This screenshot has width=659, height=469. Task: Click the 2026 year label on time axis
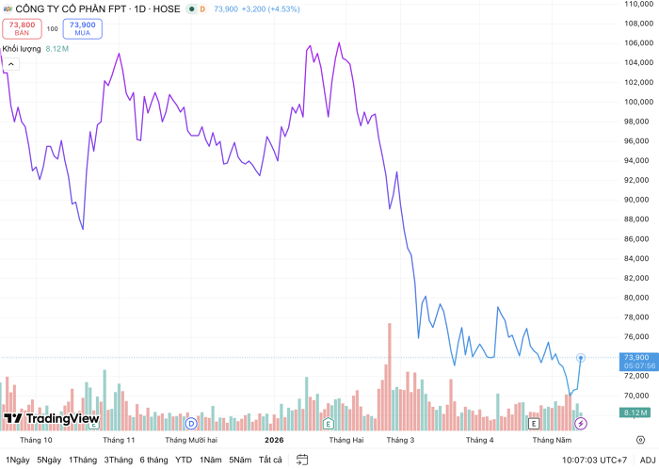pyautogui.click(x=274, y=440)
